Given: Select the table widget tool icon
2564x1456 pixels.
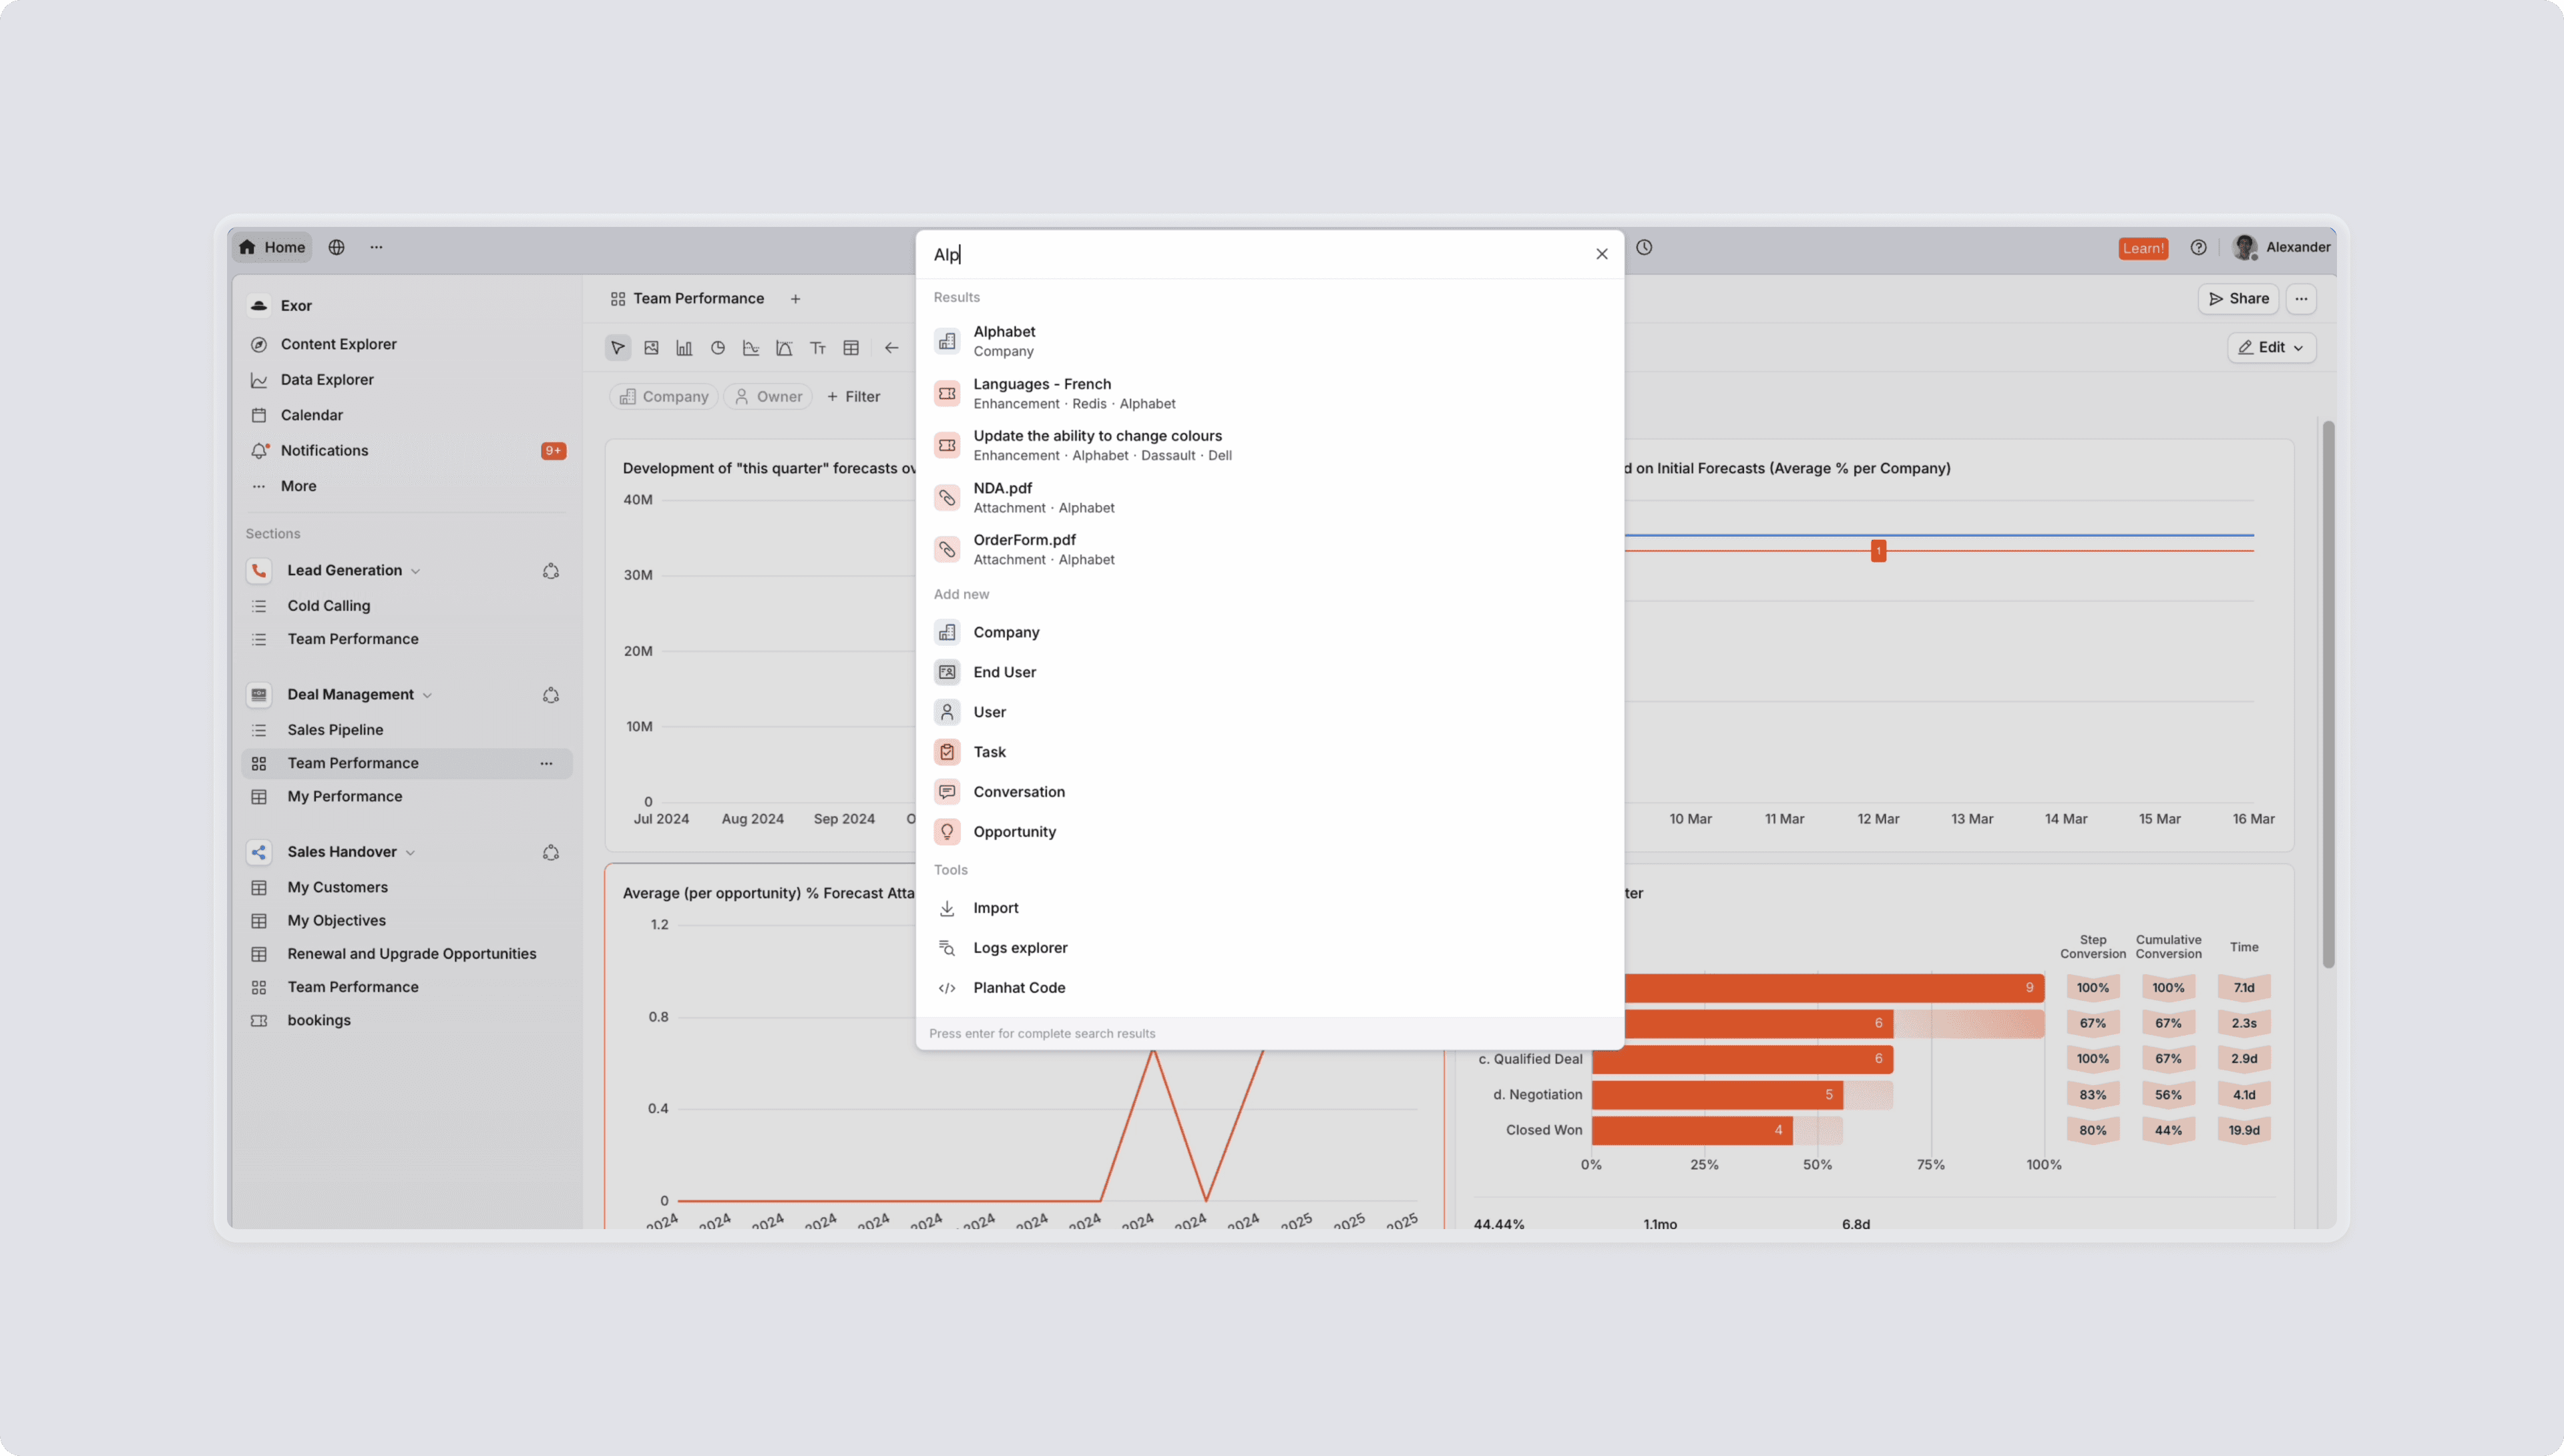Looking at the screenshot, I should [851, 348].
